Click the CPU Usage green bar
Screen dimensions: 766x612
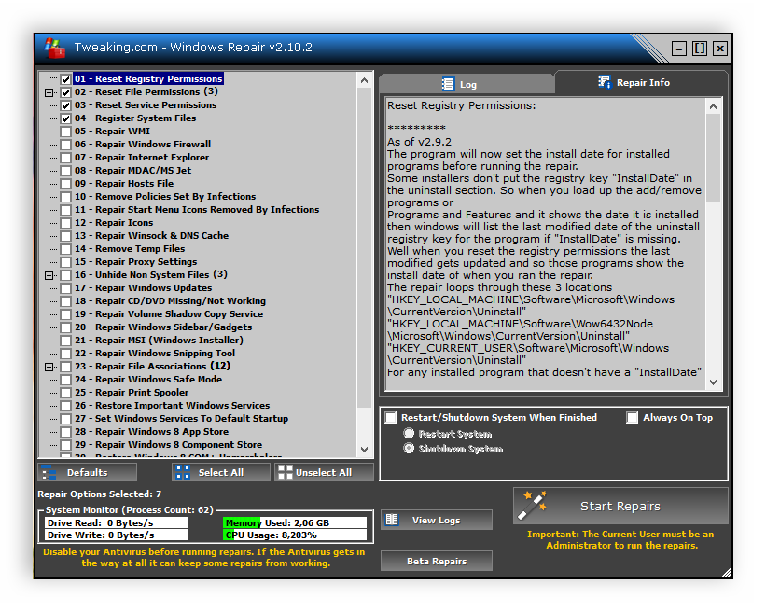click(x=229, y=535)
